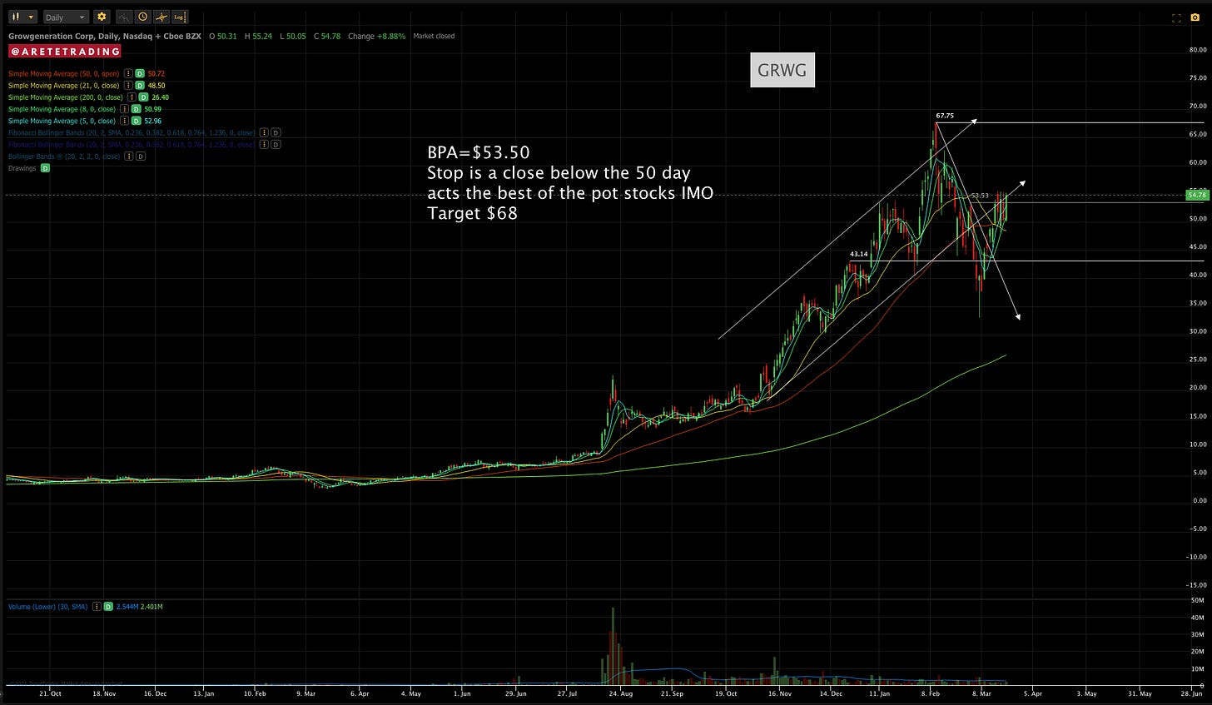Take a chart snapshot with camera icon
Viewport: 1212px width, 705px height.
coord(1195,17)
